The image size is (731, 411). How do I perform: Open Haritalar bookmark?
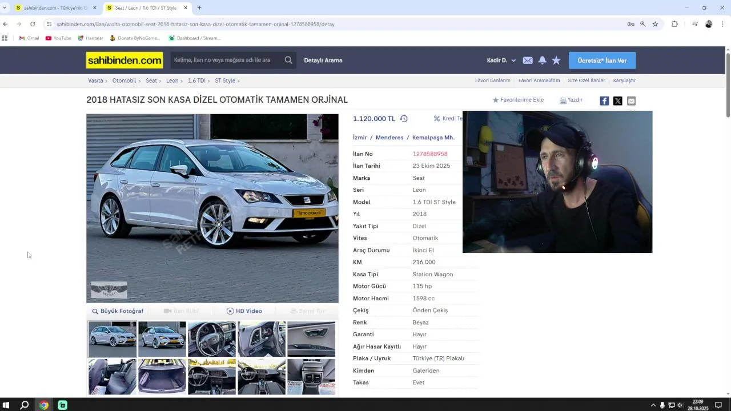tap(90, 38)
